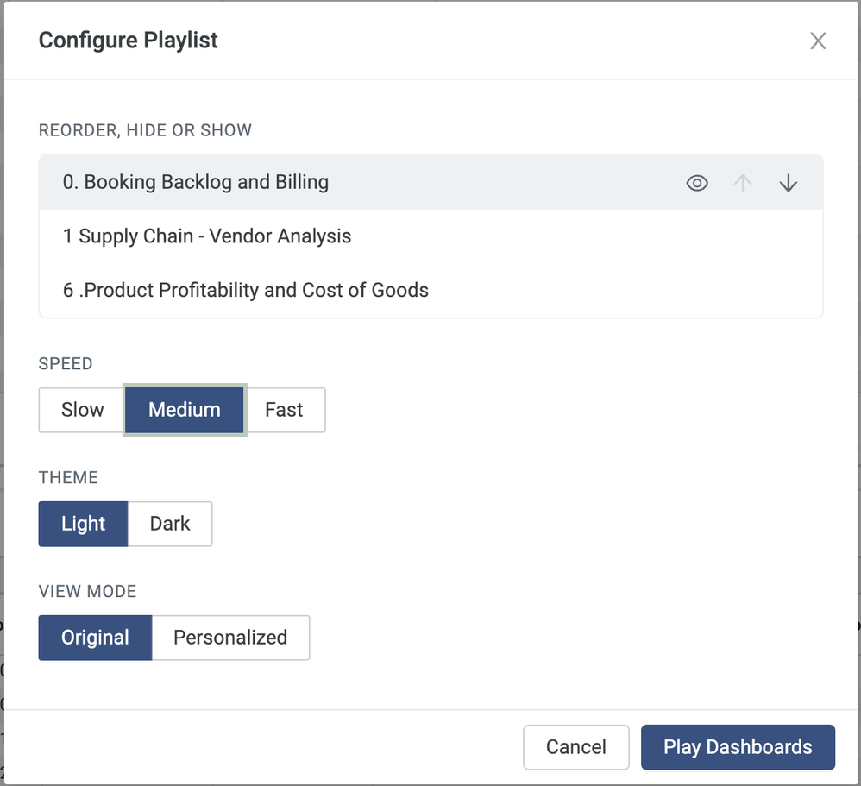This screenshot has width=861, height=786.
Task: Set playlist speed to Medium
Action: point(185,410)
